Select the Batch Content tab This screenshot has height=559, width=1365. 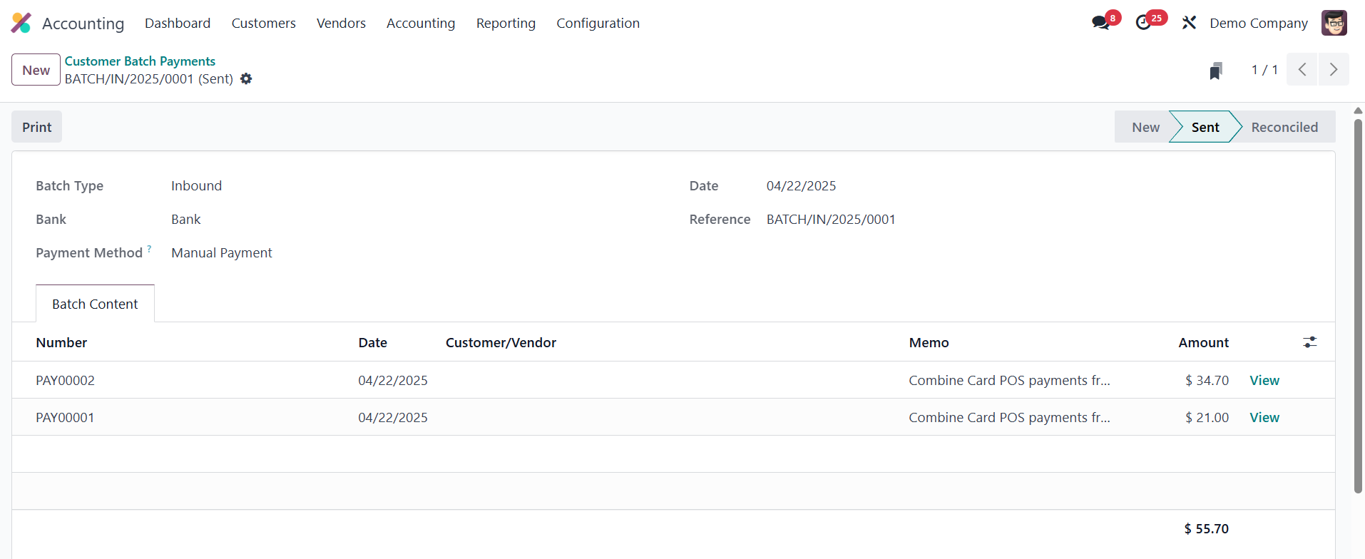tap(95, 304)
